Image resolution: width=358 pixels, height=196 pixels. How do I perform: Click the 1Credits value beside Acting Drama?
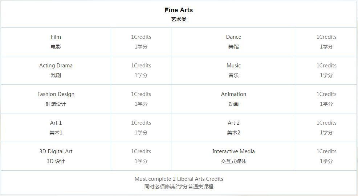(x=141, y=66)
